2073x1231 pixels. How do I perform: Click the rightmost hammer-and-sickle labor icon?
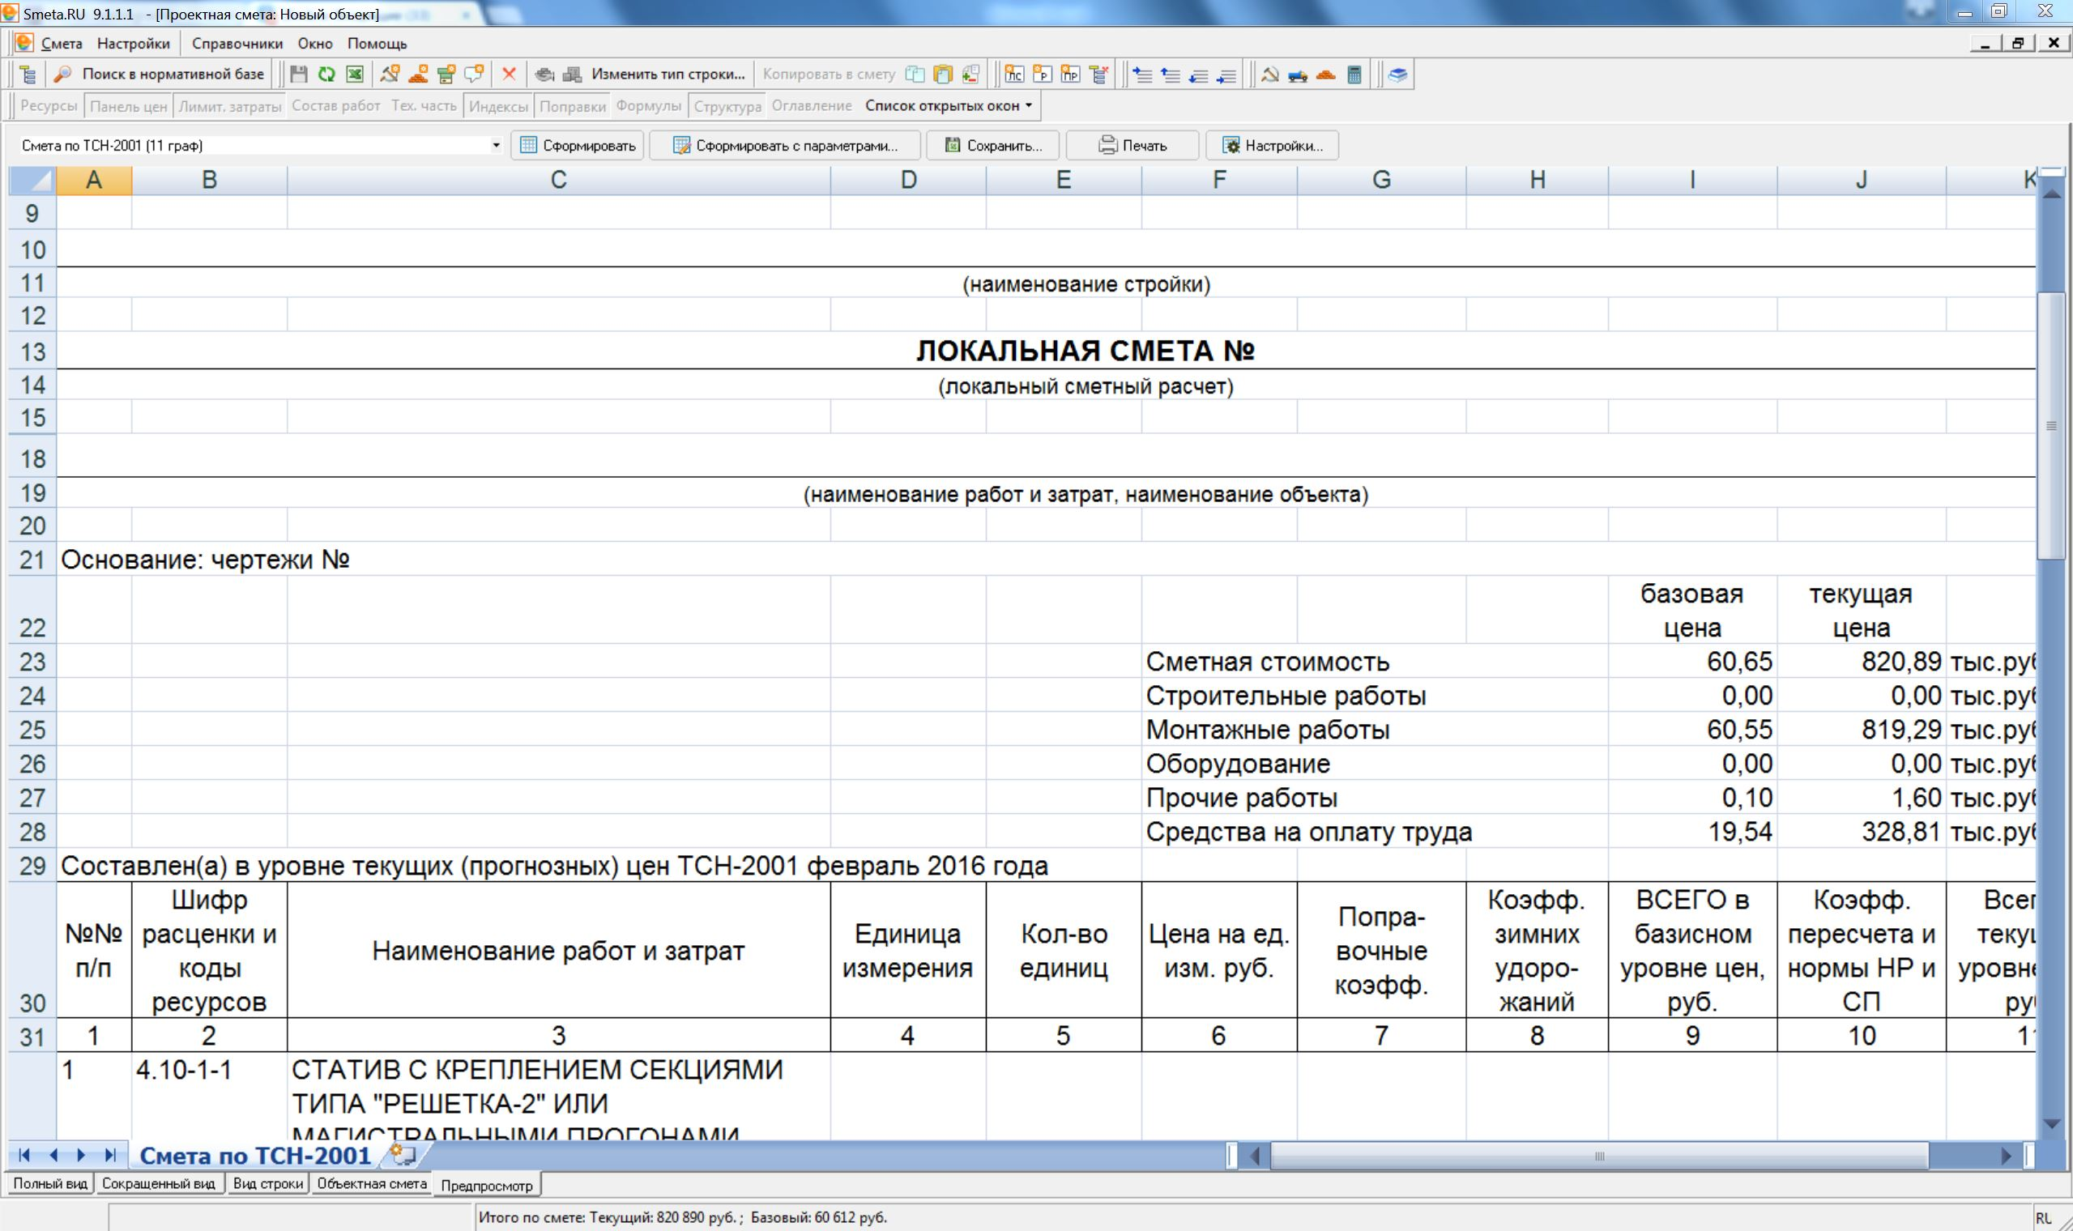click(1270, 75)
